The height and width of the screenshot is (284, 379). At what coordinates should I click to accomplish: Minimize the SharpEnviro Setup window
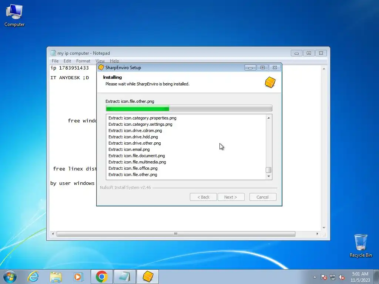pos(250,68)
